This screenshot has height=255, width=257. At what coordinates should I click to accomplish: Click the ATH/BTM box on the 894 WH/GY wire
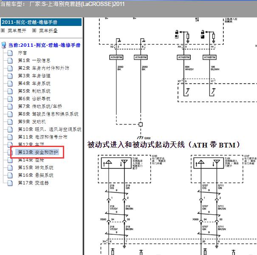click(x=184, y=57)
